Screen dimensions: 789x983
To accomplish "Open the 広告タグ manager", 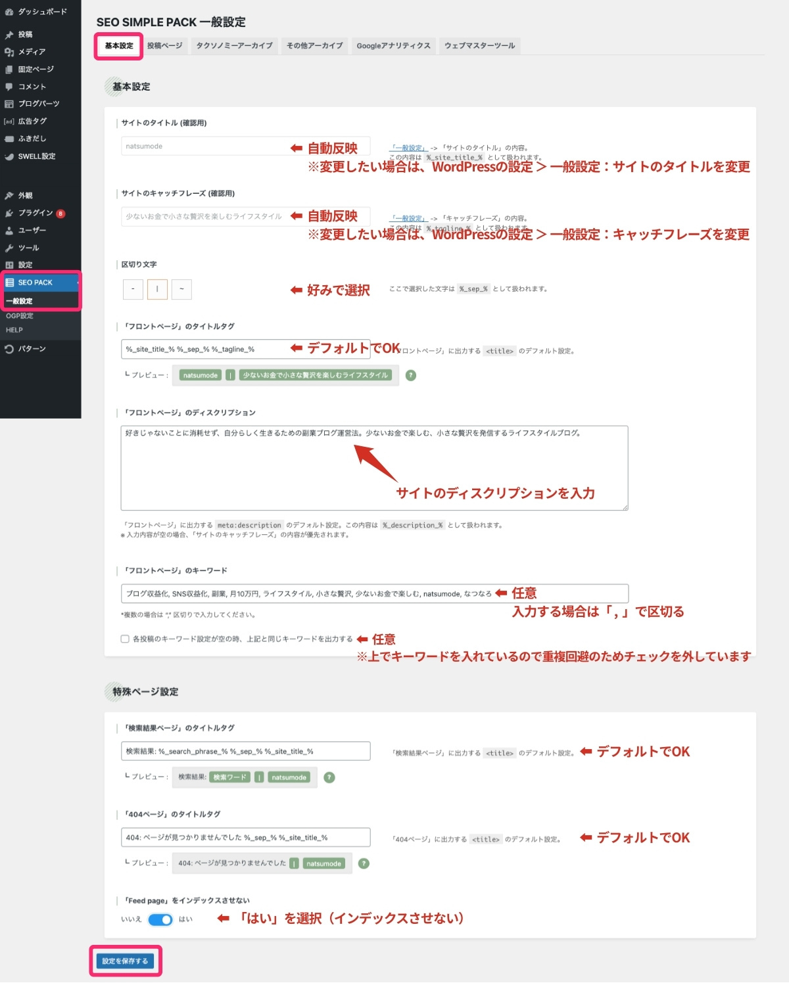I will [x=31, y=121].
